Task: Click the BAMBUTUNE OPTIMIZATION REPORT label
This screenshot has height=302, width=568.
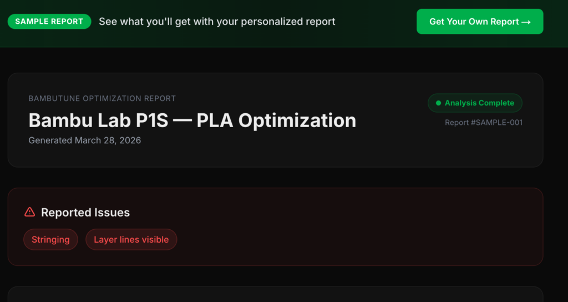Action: point(102,98)
